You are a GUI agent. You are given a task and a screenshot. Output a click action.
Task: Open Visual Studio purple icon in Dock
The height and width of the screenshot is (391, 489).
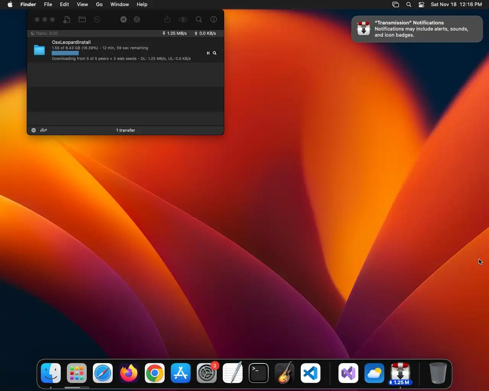click(x=348, y=373)
